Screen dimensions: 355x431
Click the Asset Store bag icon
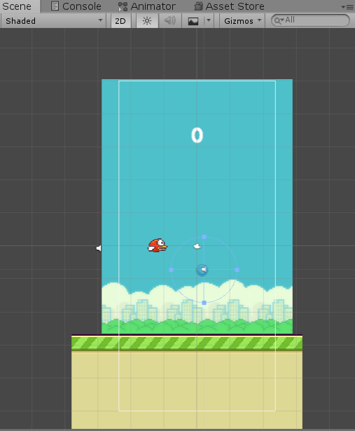198,6
